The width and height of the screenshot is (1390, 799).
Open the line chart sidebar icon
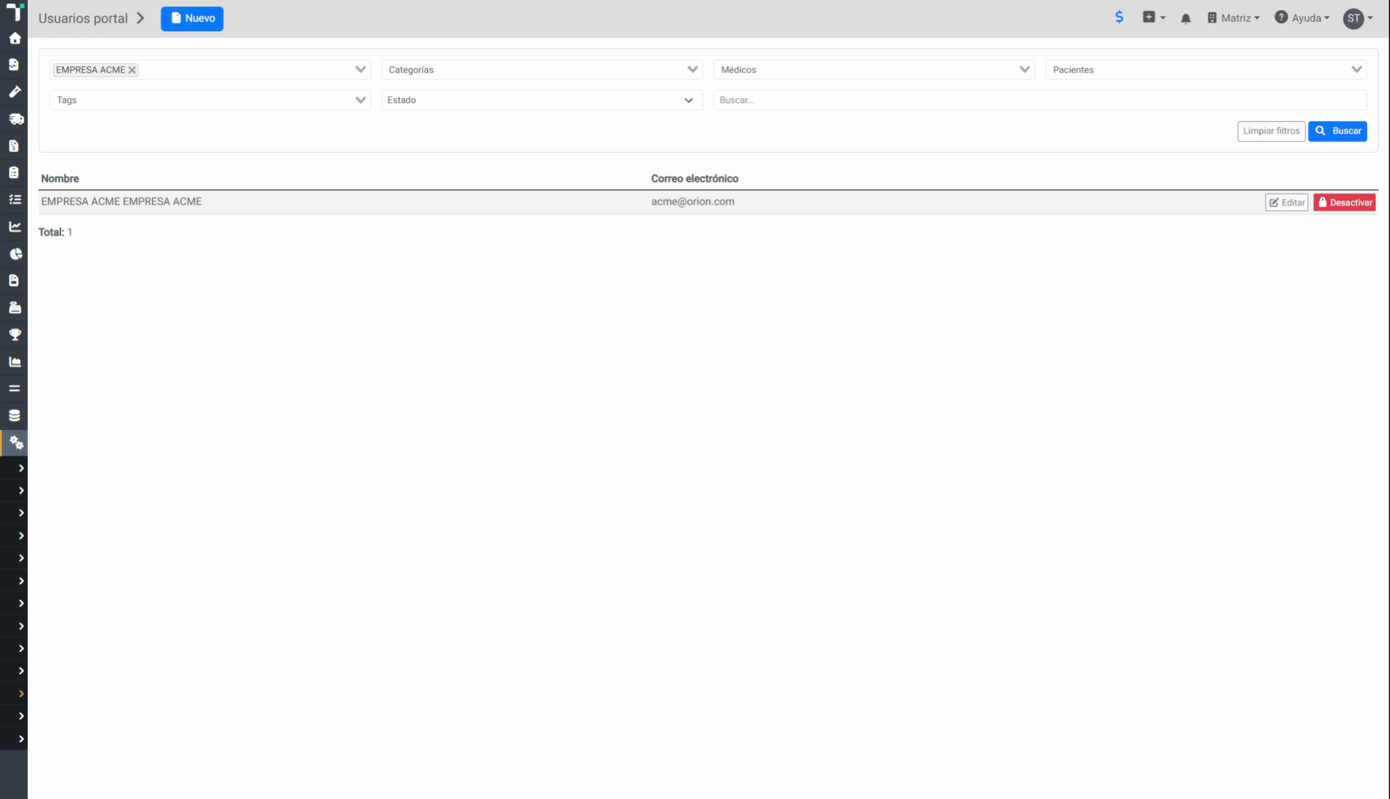pos(15,227)
